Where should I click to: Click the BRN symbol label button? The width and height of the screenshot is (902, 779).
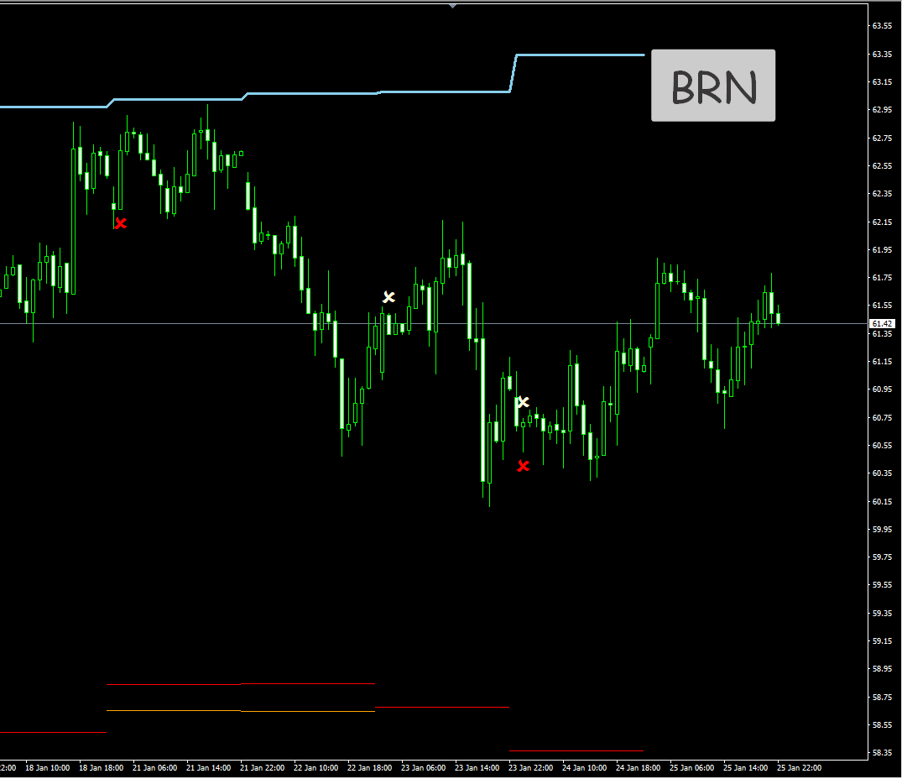(712, 85)
